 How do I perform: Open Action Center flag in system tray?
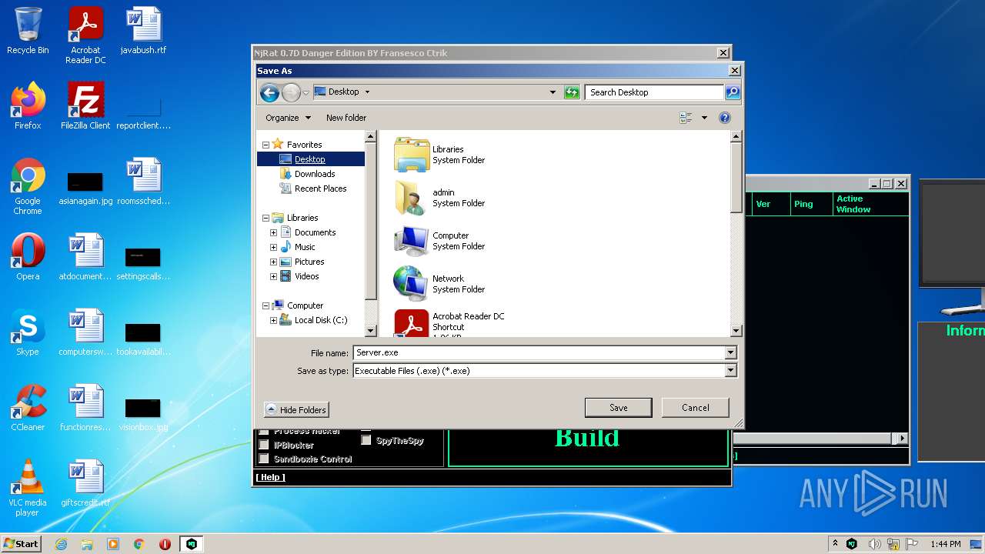pyautogui.click(x=913, y=544)
